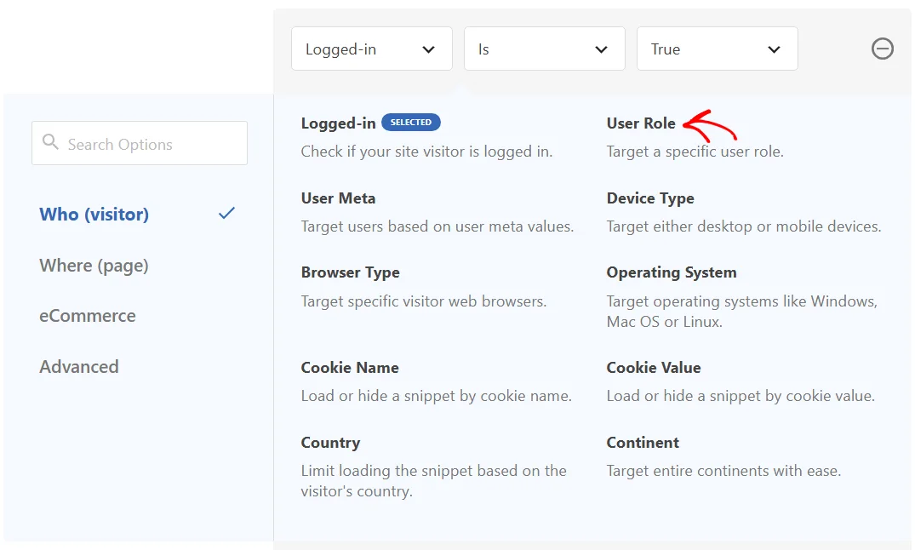Click text 'Target a specific user role.'
Screen dimensions: 915x550
point(695,152)
